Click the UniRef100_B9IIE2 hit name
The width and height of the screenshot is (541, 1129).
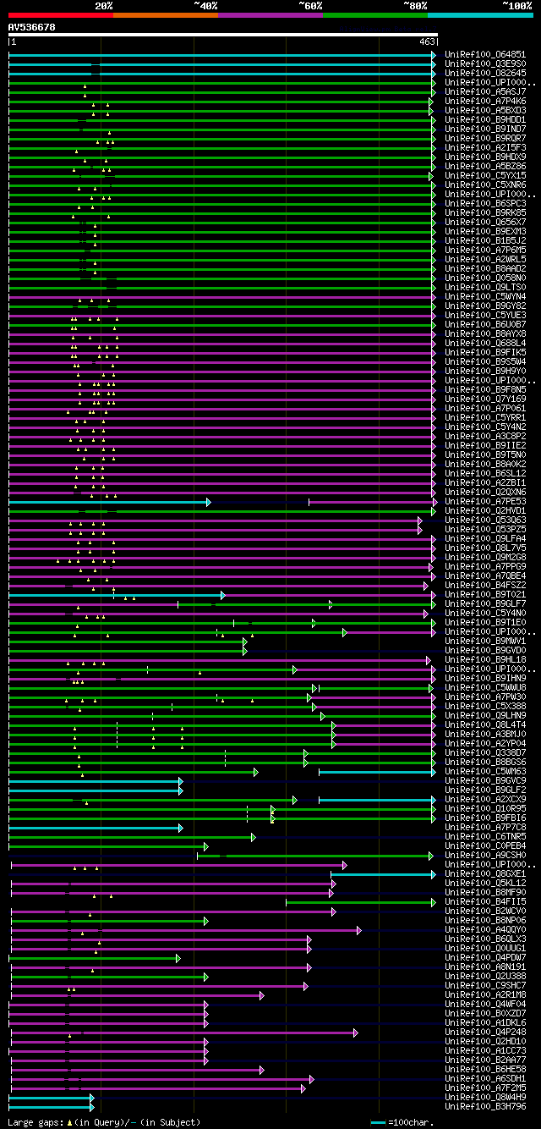(486, 445)
